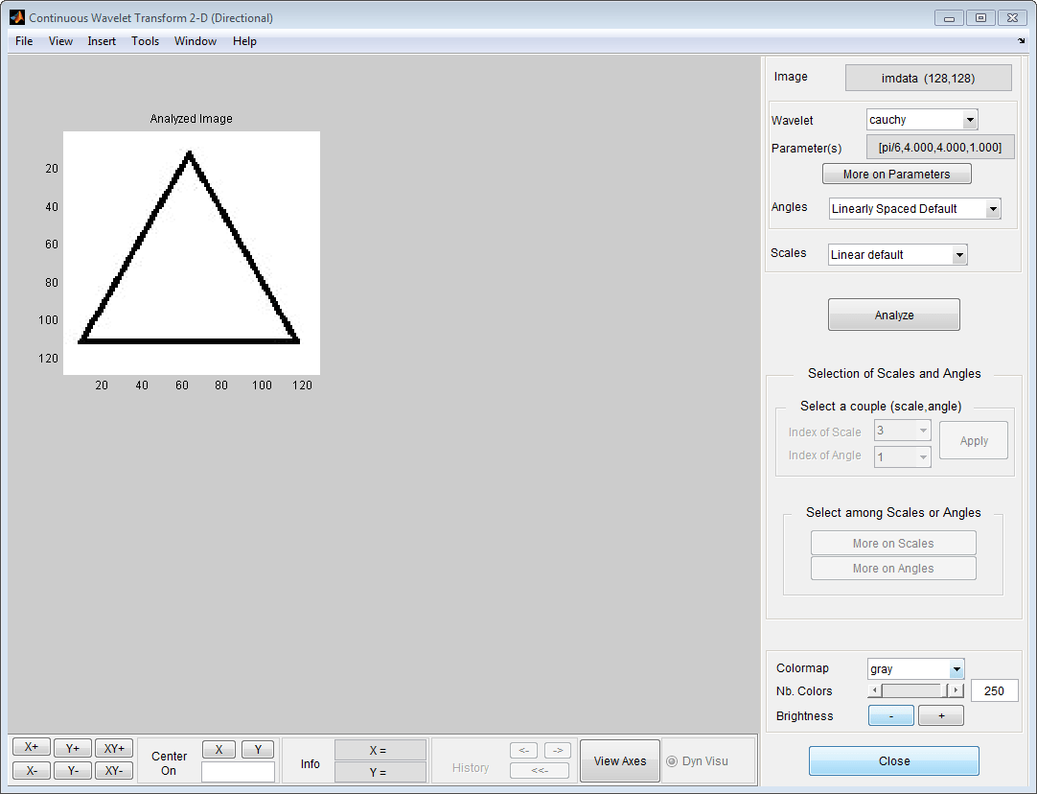Click the XY+ zoom button

pyautogui.click(x=114, y=748)
